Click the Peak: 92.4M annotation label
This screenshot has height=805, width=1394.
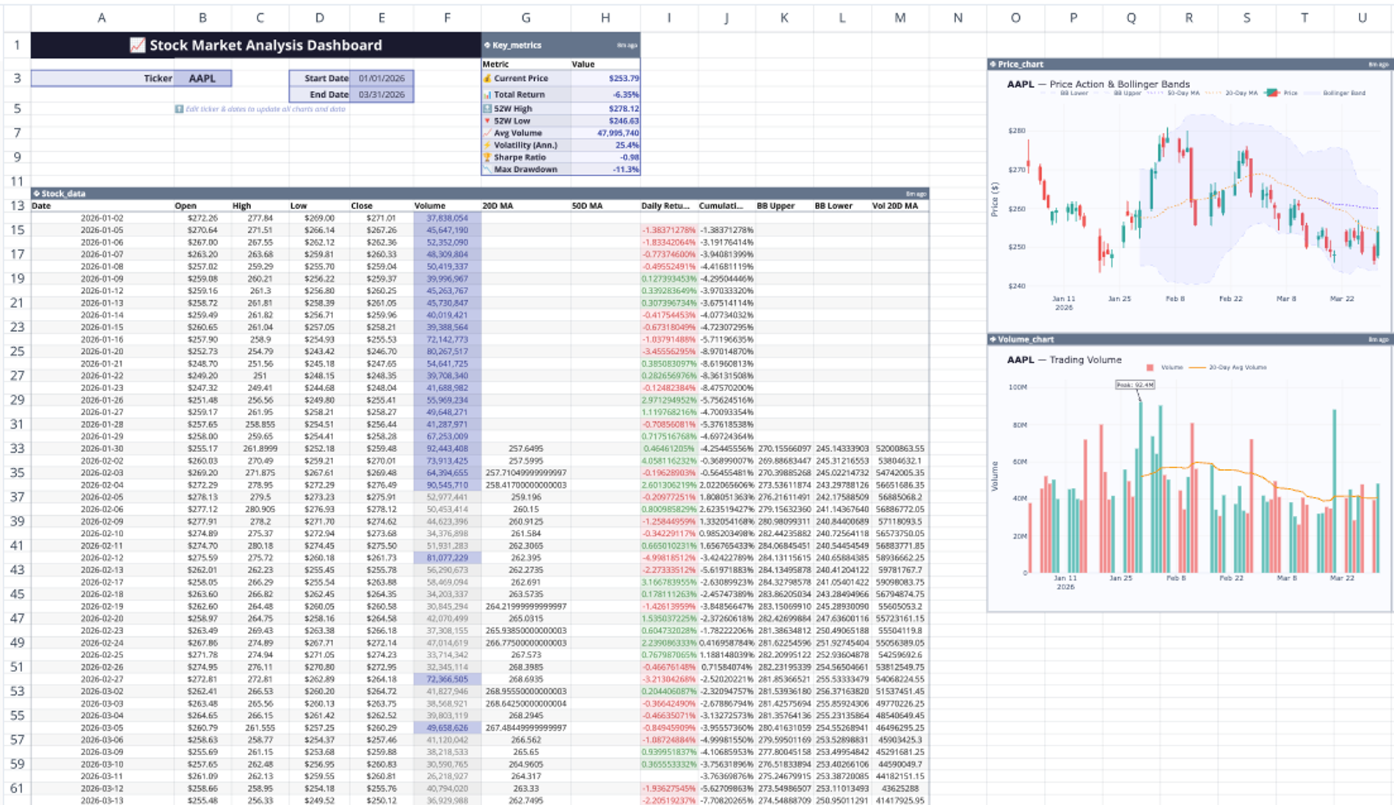[1135, 385]
